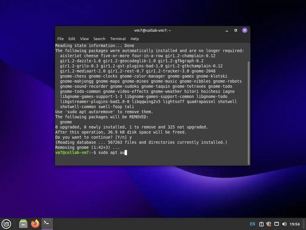306x230 pixels.
Task: Click the package name 'gnome-sound-recorder'
Action: coord(84,86)
